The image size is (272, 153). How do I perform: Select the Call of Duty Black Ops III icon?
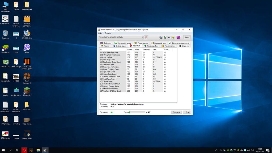tap(27, 64)
